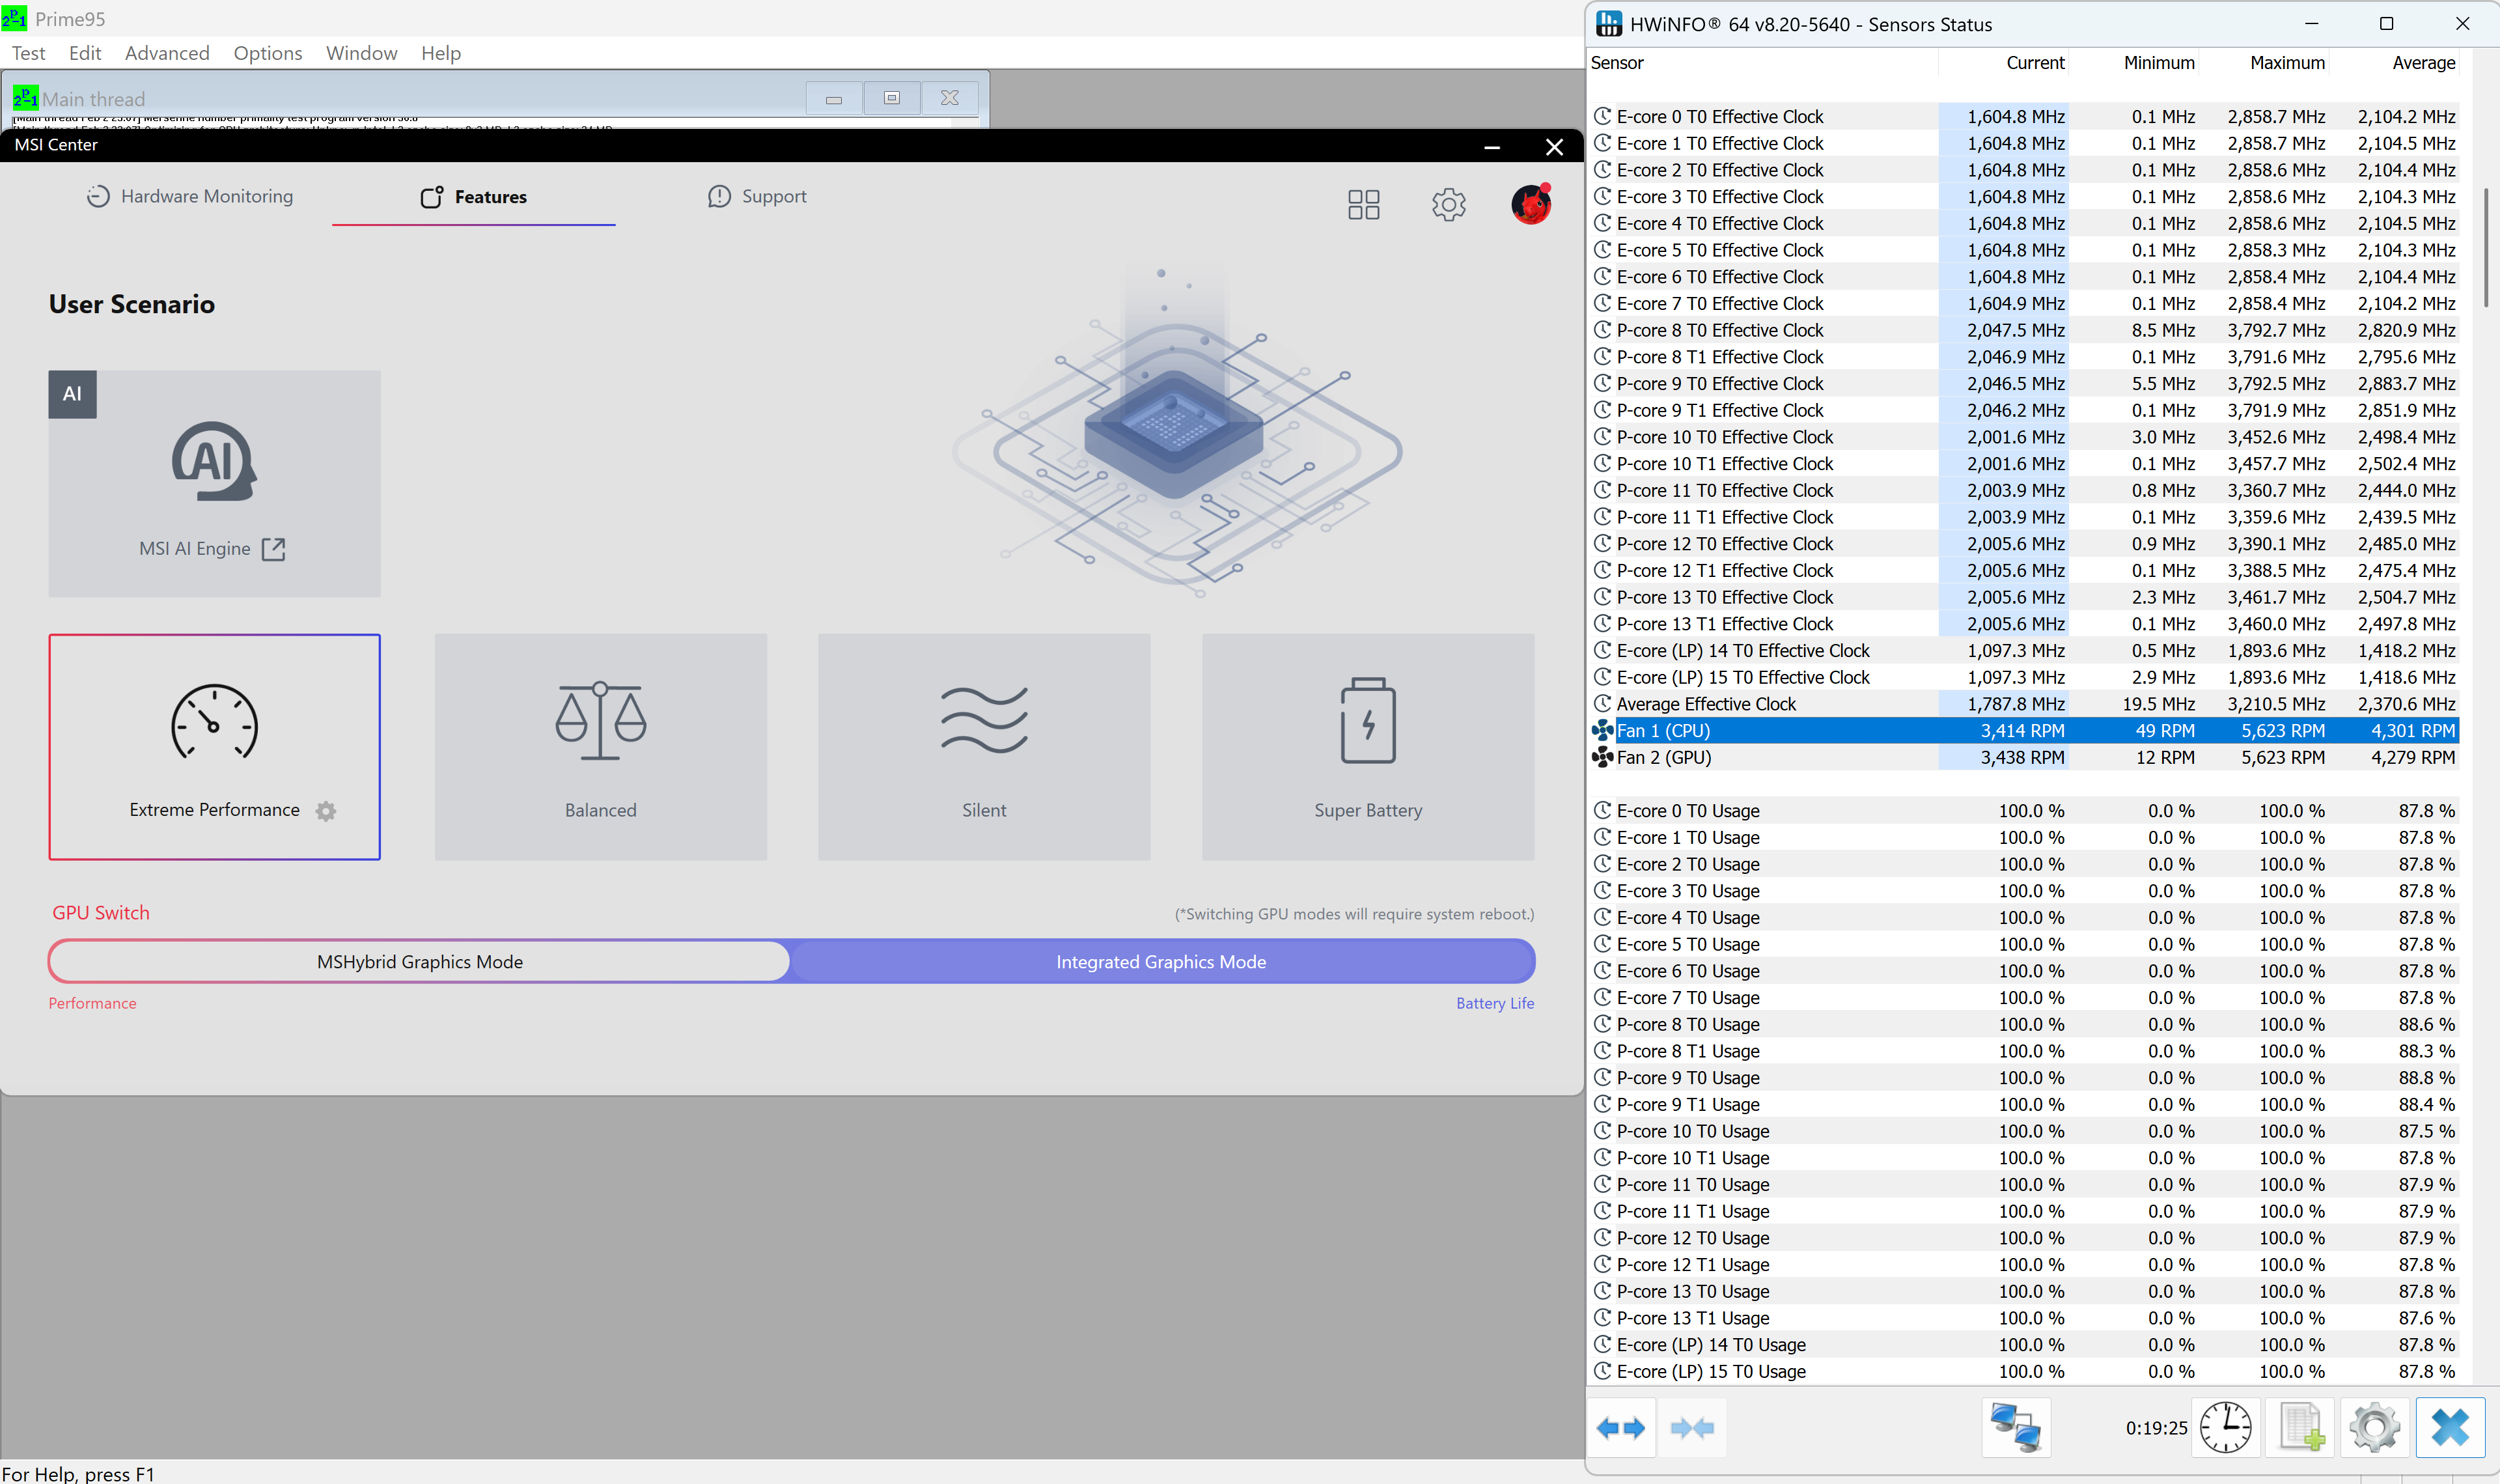Select the Silent waves icon
2500x1484 pixels.
984,720
